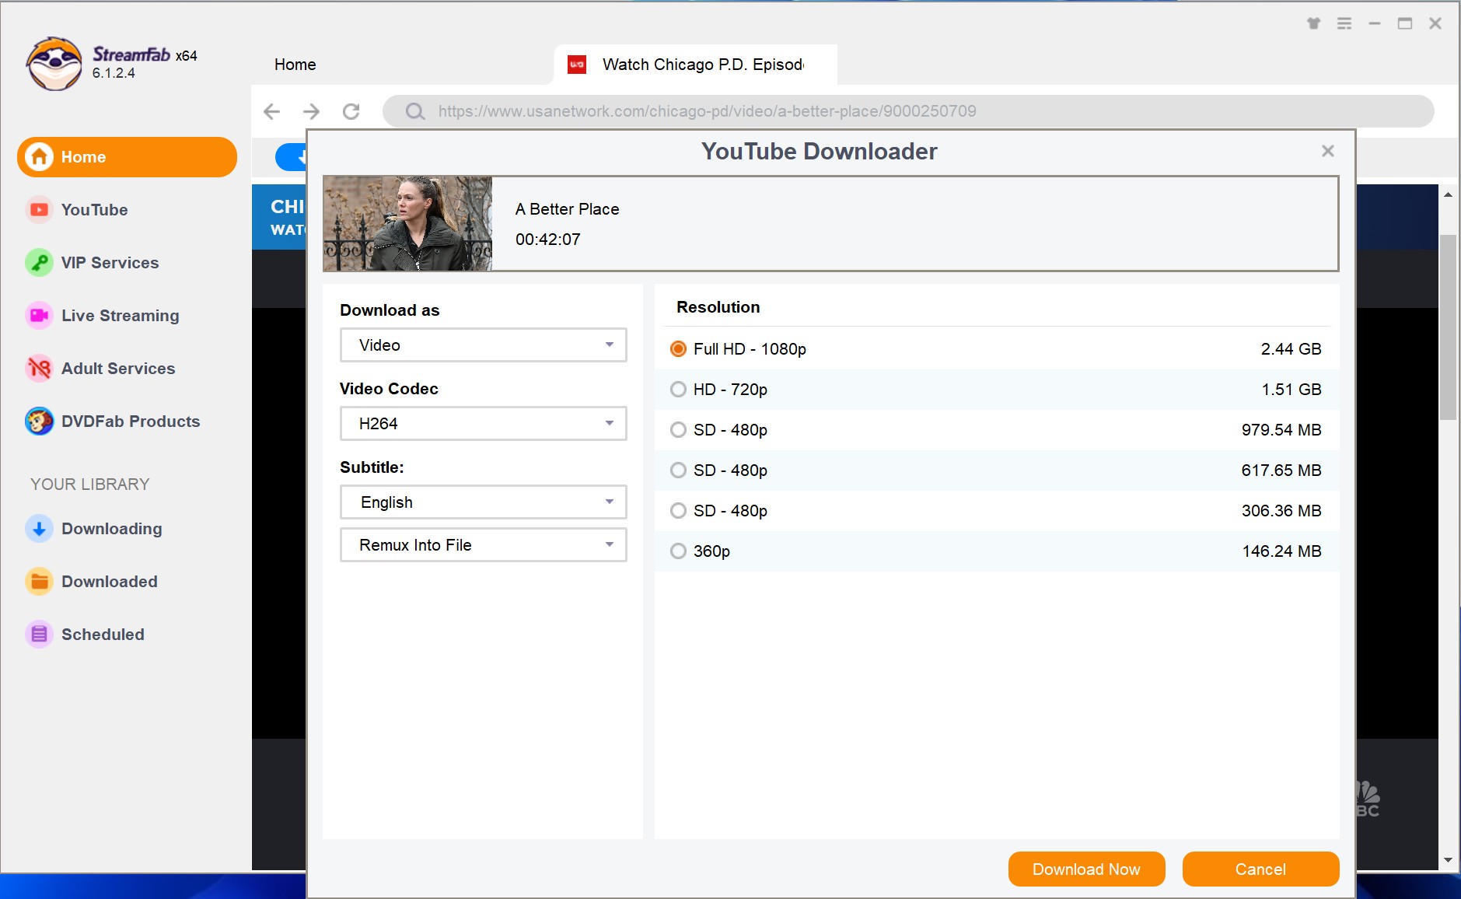Screen dimensions: 1461x899
Task: Switch to Watch Chicago P.D. Episode tab
Action: click(x=695, y=65)
